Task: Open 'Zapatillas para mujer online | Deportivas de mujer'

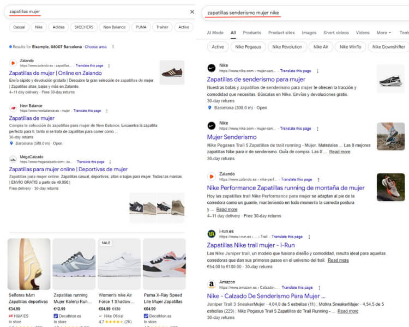Action: (68, 169)
